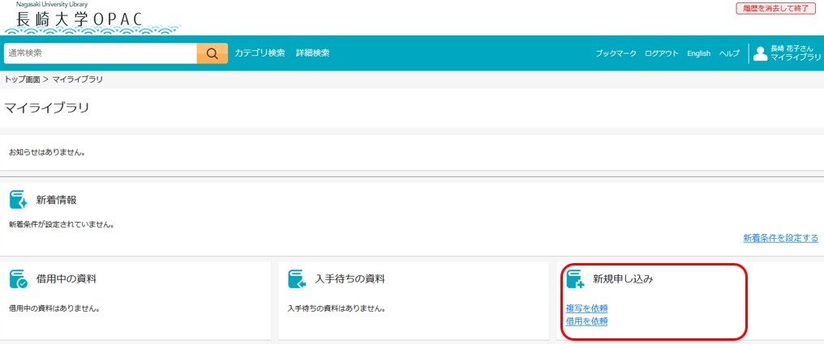This screenshot has width=824, height=344.
Task: Open 詳細検索 advanced search
Action: pyautogui.click(x=312, y=53)
